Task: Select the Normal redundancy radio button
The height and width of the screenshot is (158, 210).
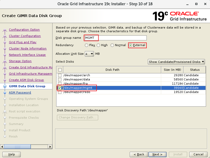Action: point(112,45)
